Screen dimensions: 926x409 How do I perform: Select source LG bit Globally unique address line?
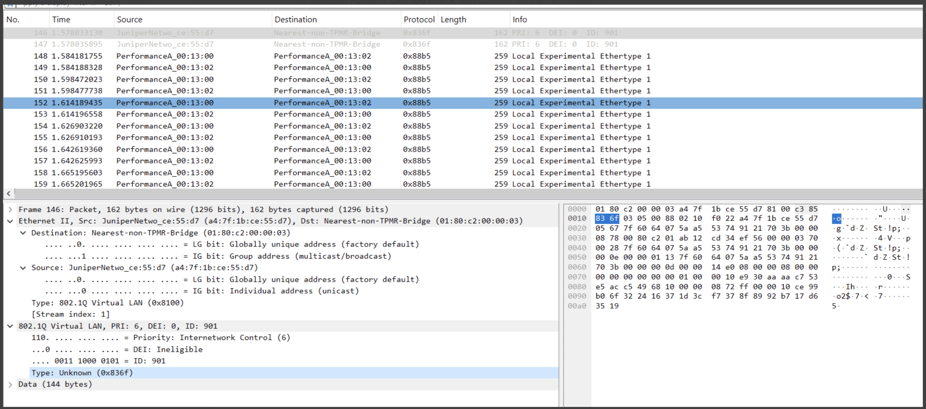pos(232,279)
